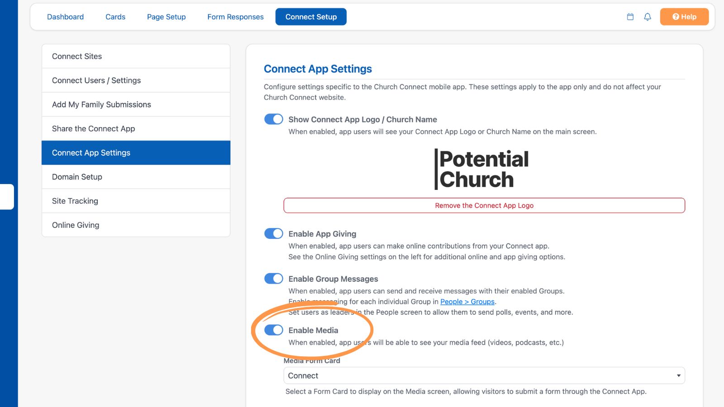Open Connect Sites in sidebar
Screen dimensions: 724x407
point(136,56)
